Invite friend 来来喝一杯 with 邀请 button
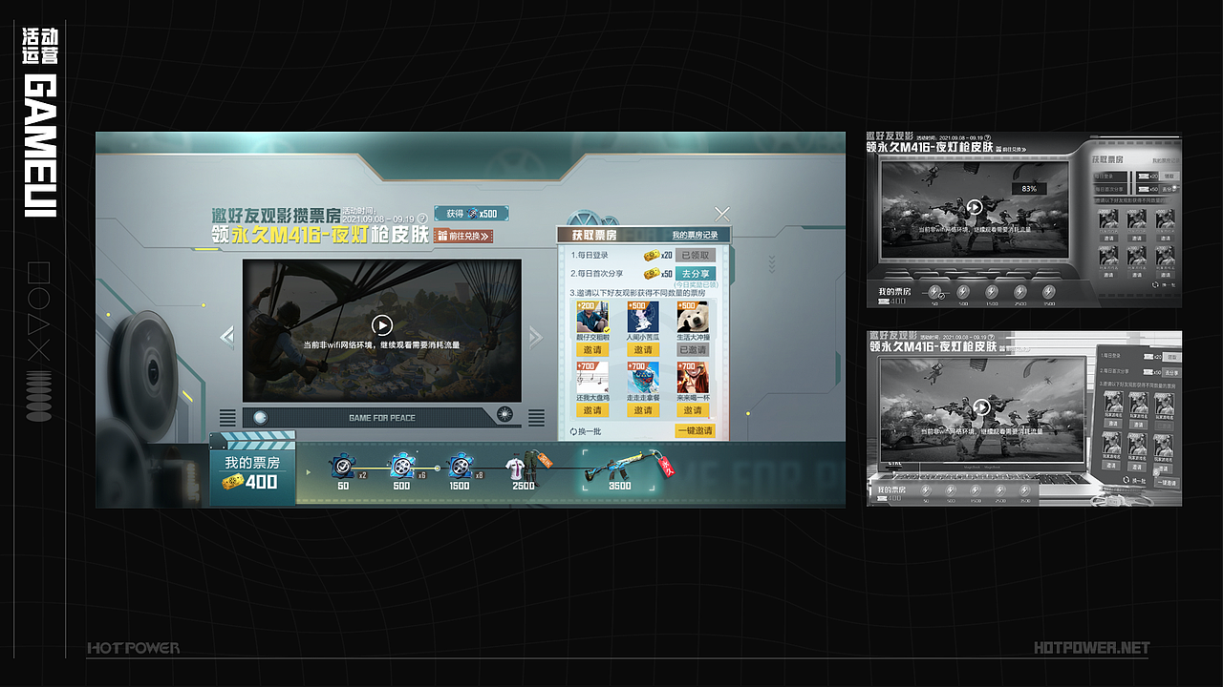 tap(693, 410)
